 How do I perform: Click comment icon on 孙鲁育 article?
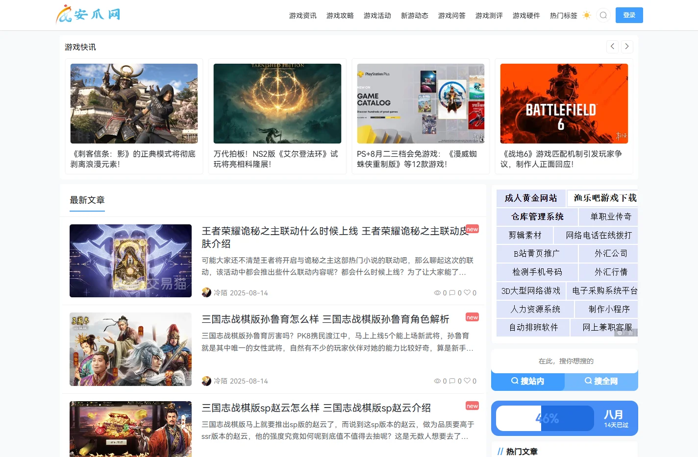point(452,381)
